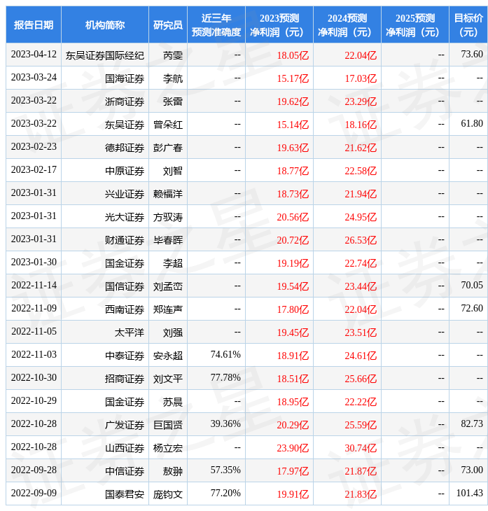Click the 2024预测净利润 column header
The image size is (488, 511).
[x=347, y=24]
